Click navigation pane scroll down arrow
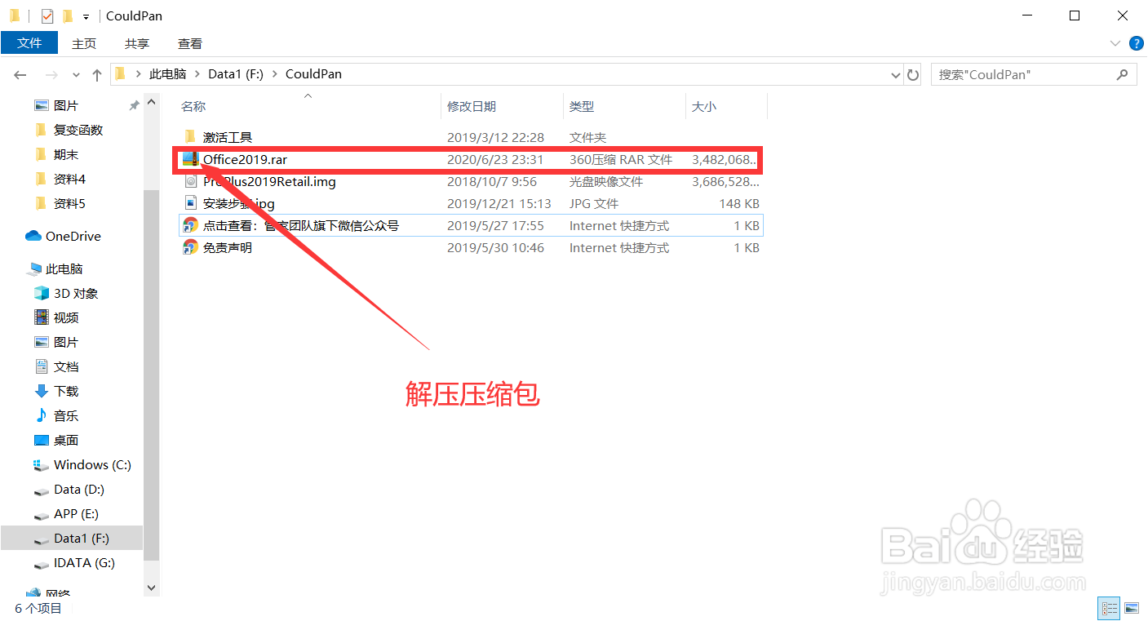The image size is (1148, 621). pos(151,587)
